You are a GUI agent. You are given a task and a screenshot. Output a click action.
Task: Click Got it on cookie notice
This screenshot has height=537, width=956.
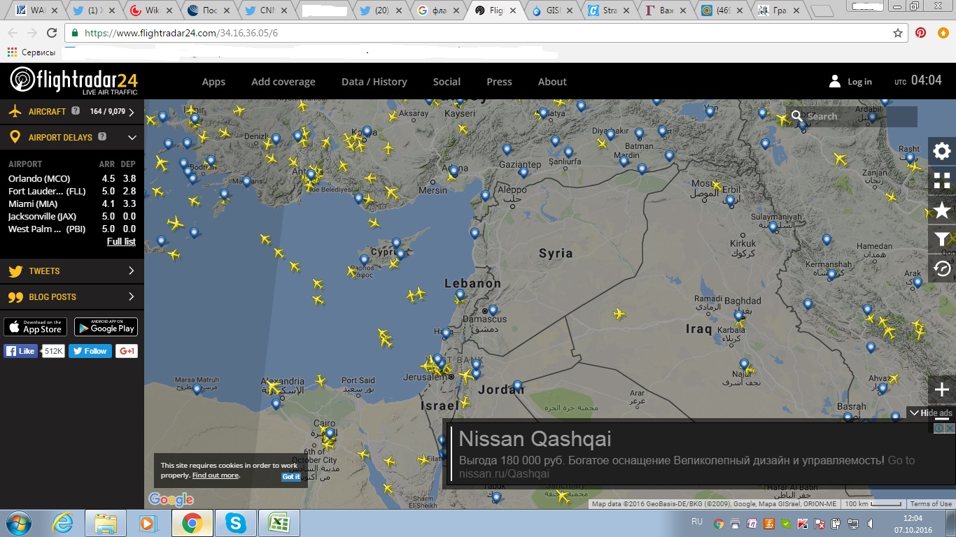(291, 477)
